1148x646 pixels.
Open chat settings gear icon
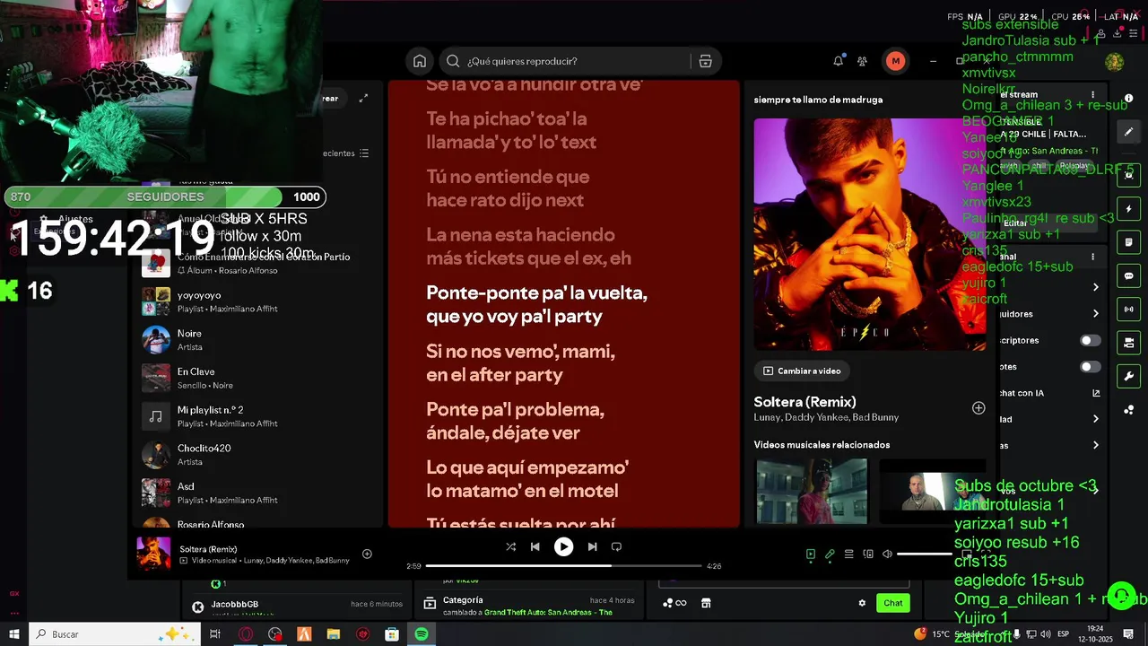[x=862, y=603]
